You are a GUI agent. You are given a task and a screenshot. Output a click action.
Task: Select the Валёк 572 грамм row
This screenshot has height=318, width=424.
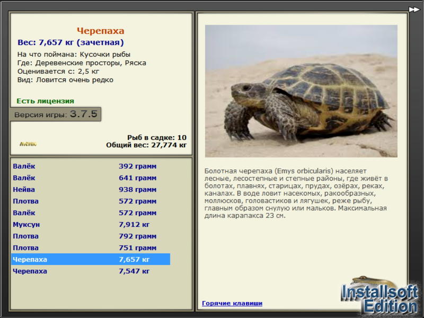(91, 213)
